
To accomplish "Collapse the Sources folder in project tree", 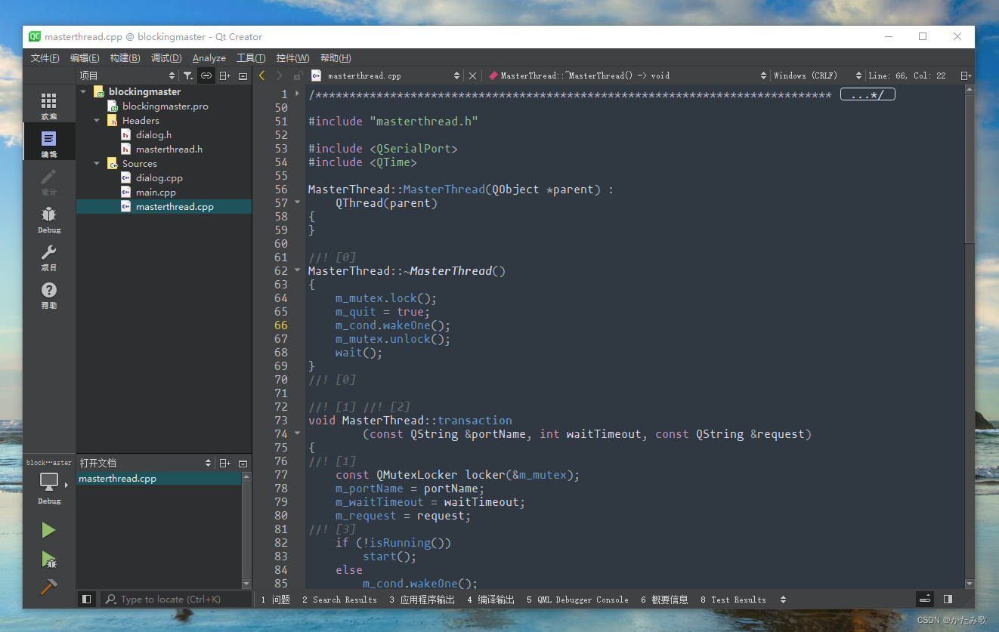I will click(x=96, y=163).
